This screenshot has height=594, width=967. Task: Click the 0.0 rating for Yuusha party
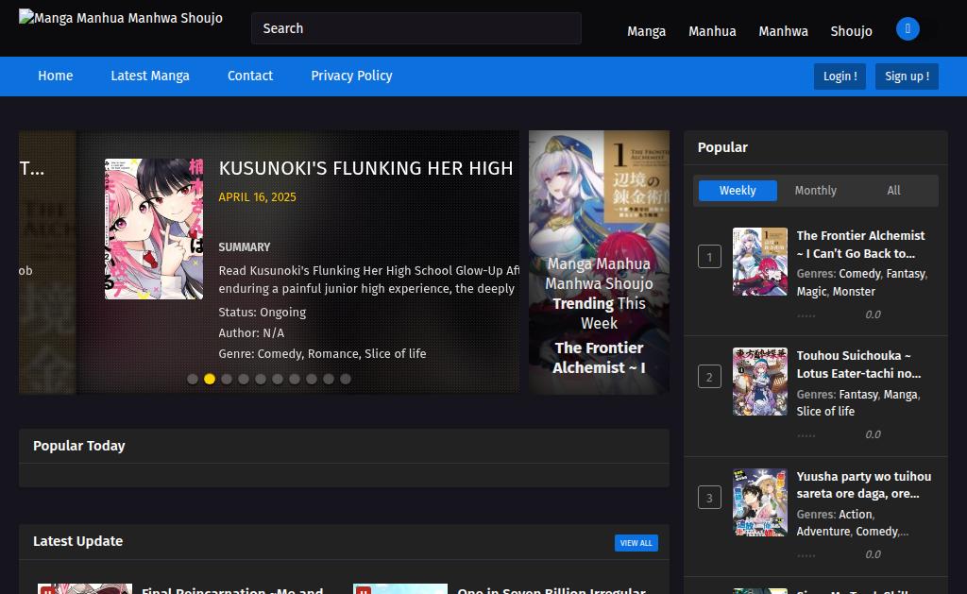873,554
